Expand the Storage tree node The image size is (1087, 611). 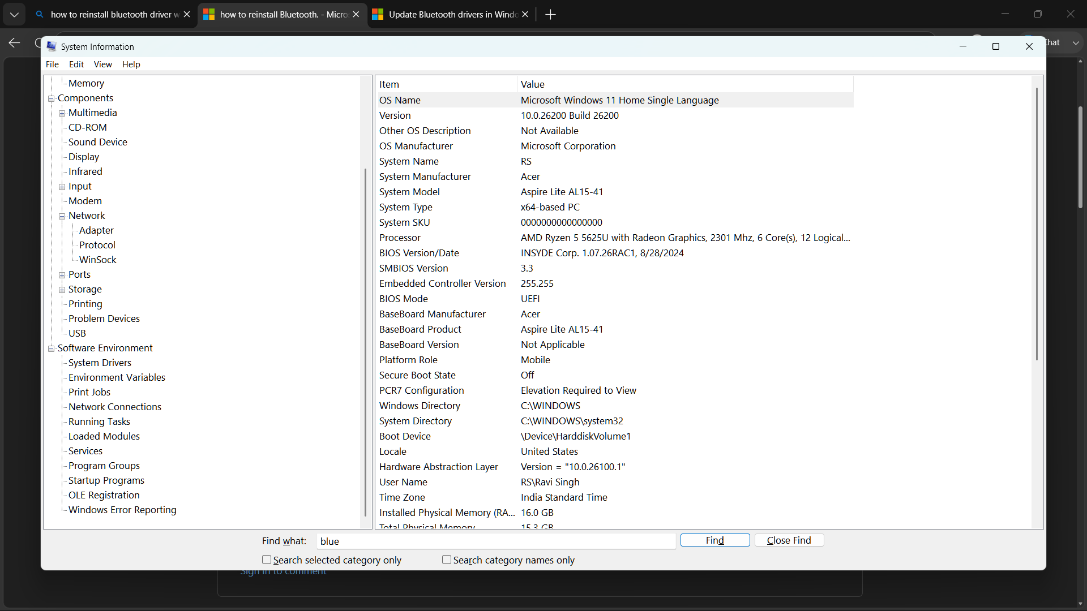62,290
